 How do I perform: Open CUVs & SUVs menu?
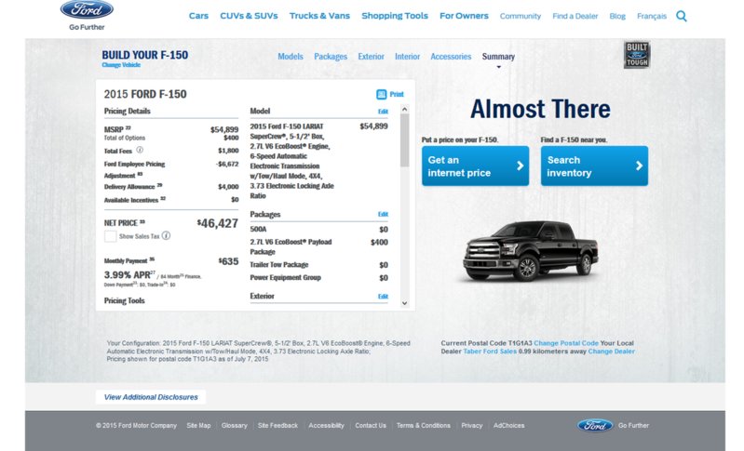pos(249,16)
